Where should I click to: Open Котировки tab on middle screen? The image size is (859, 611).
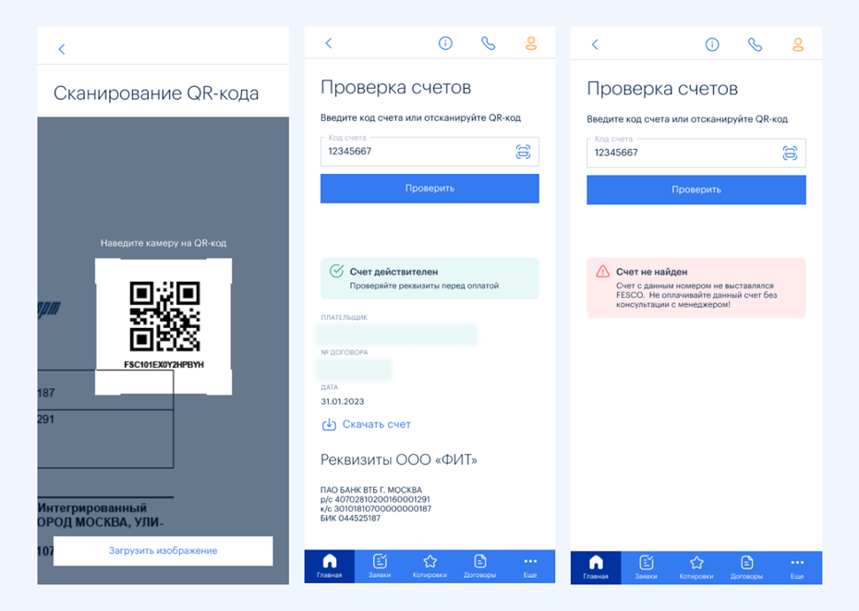(x=430, y=566)
